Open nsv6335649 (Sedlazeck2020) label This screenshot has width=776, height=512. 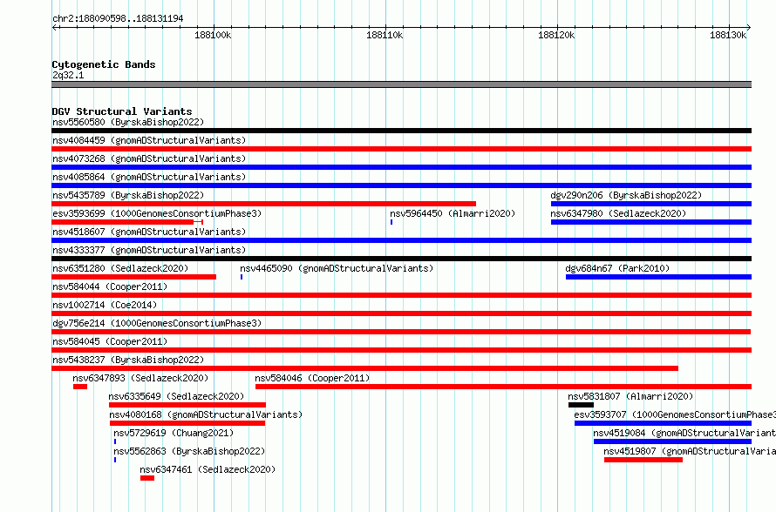[176, 396]
